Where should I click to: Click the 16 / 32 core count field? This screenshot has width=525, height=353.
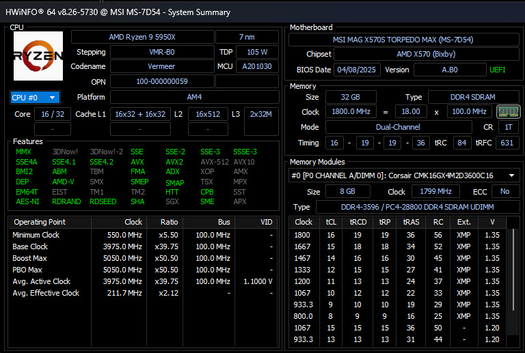pos(53,114)
